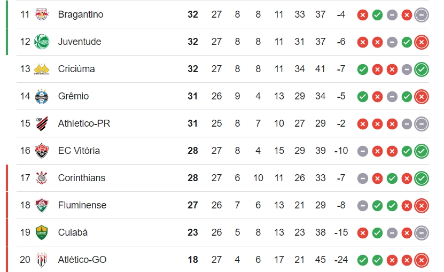Open the Fluminense team name link

point(82,205)
